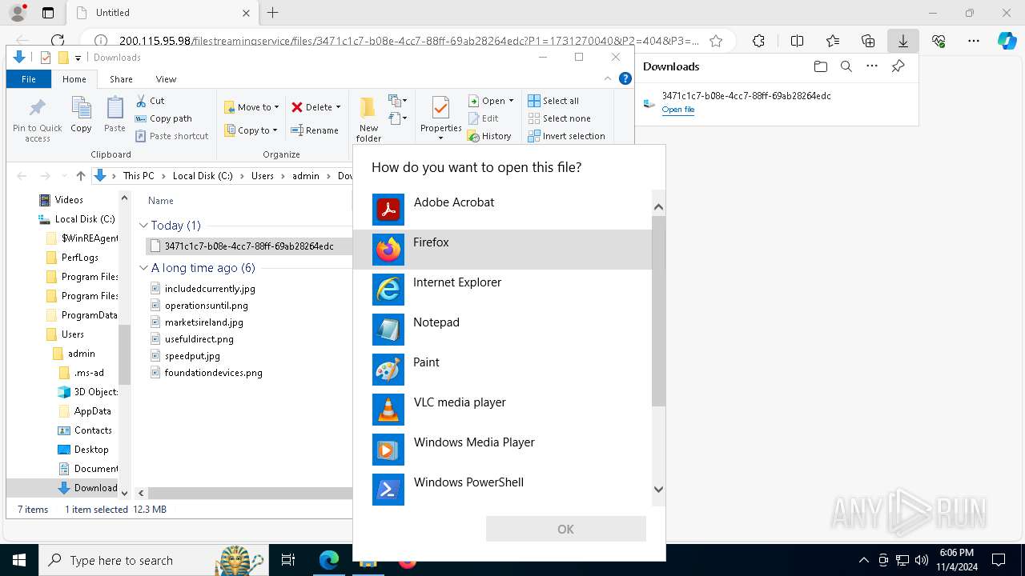Open the Move to dropdown
Screen dimensions: 1025x576
(x=251, y=107)
